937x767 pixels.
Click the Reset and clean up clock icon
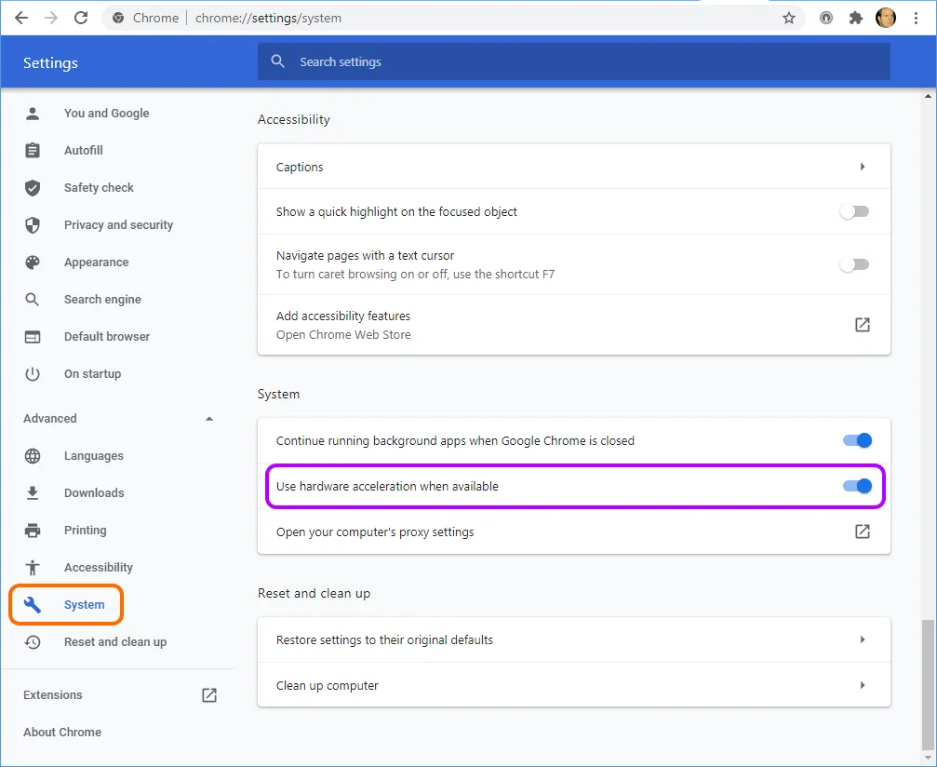tap(33, 642)
